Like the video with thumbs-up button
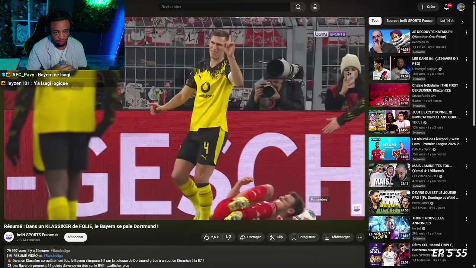Image resolution: width=476 pixels, height=268 pixels. pyautogui.click(x=211, y=237)
